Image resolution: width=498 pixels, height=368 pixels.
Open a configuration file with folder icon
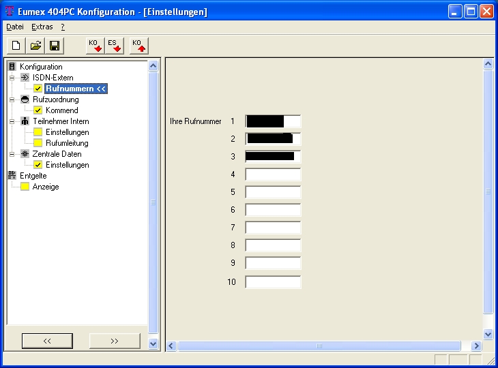pos(35,46)
